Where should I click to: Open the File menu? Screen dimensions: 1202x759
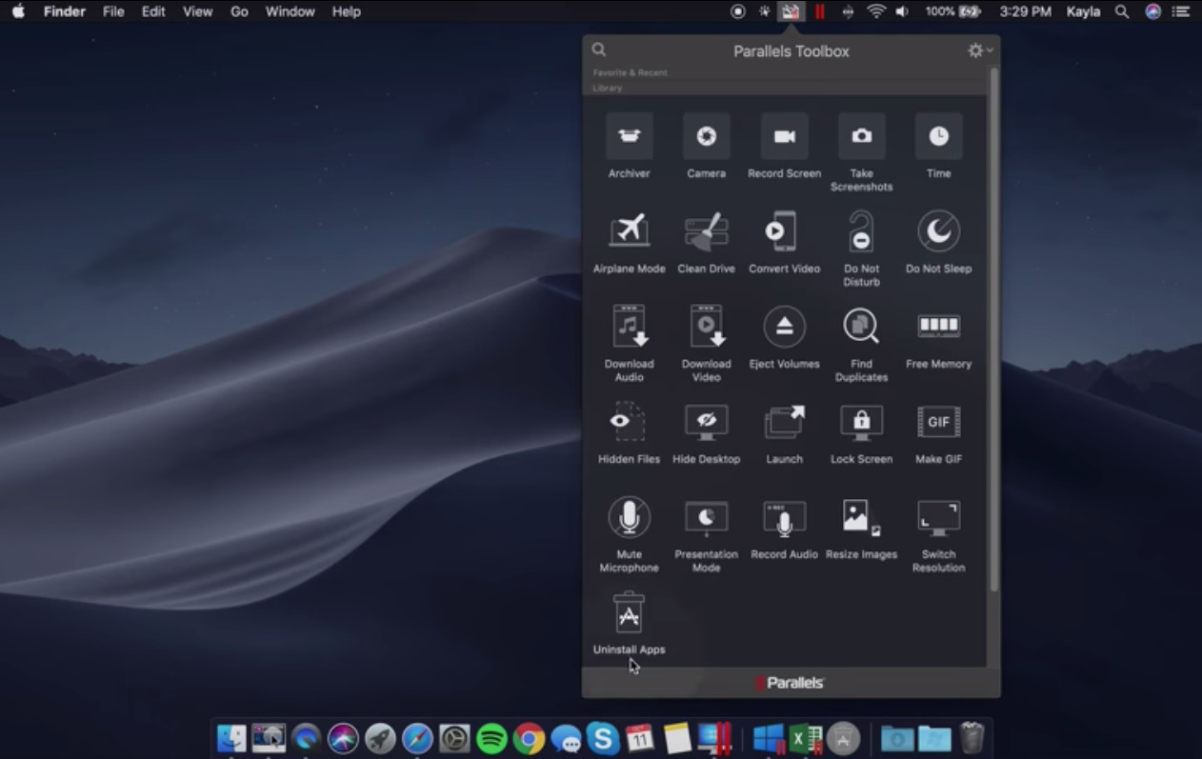(x=113, y=11)
